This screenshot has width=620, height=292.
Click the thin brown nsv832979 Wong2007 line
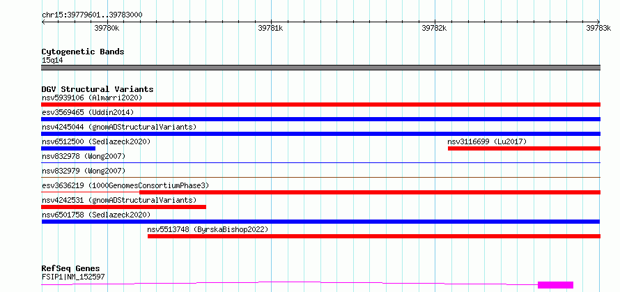click(320, 177)
